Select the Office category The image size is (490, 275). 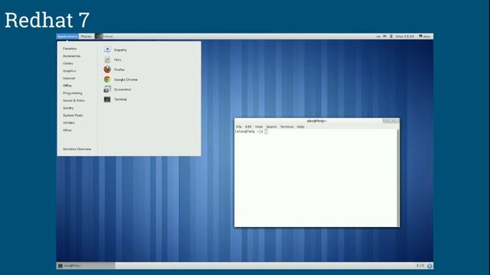tap(67, 86)
